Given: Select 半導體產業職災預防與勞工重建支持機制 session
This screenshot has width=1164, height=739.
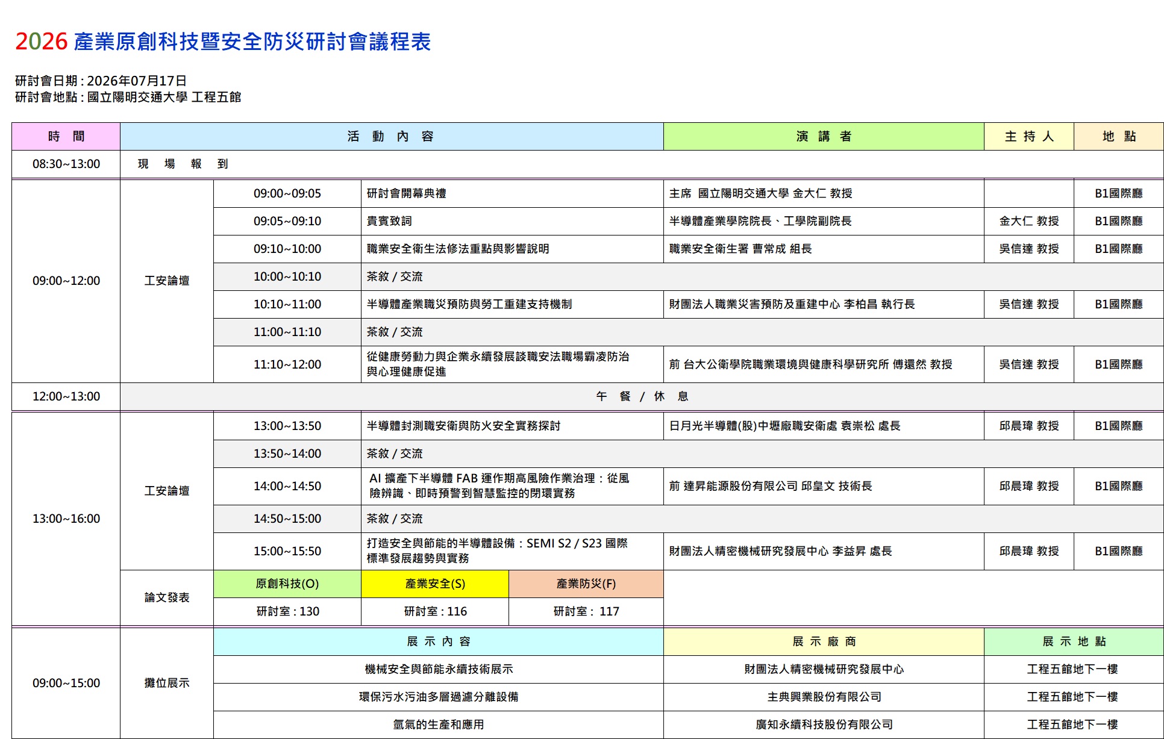Looking at the screenshot, I should [x=469, y=304].
